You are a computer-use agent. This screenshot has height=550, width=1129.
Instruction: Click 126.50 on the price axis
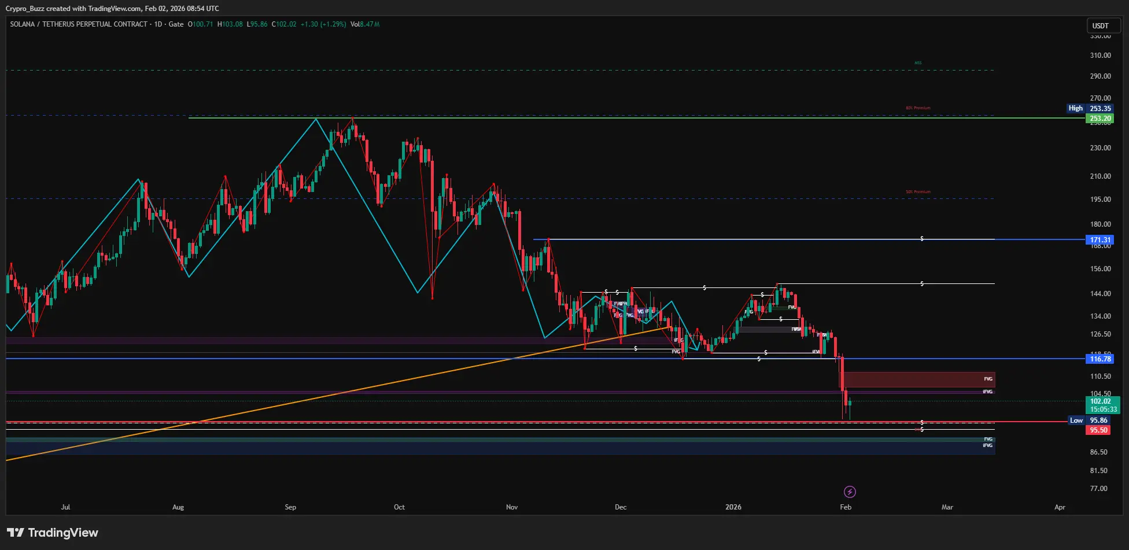(x=1100, y=334)
